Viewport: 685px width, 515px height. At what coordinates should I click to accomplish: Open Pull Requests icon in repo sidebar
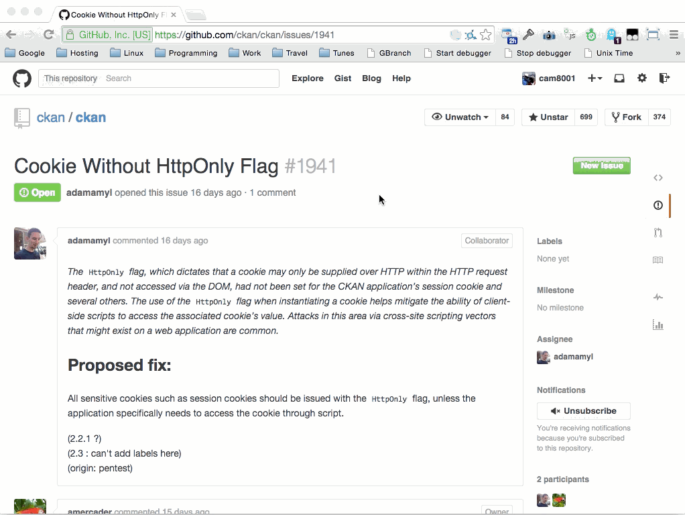(658, 233)
